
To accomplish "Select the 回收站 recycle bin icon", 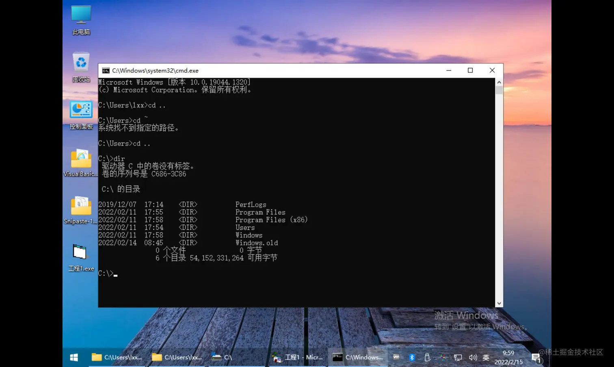I will click(81, 67).
